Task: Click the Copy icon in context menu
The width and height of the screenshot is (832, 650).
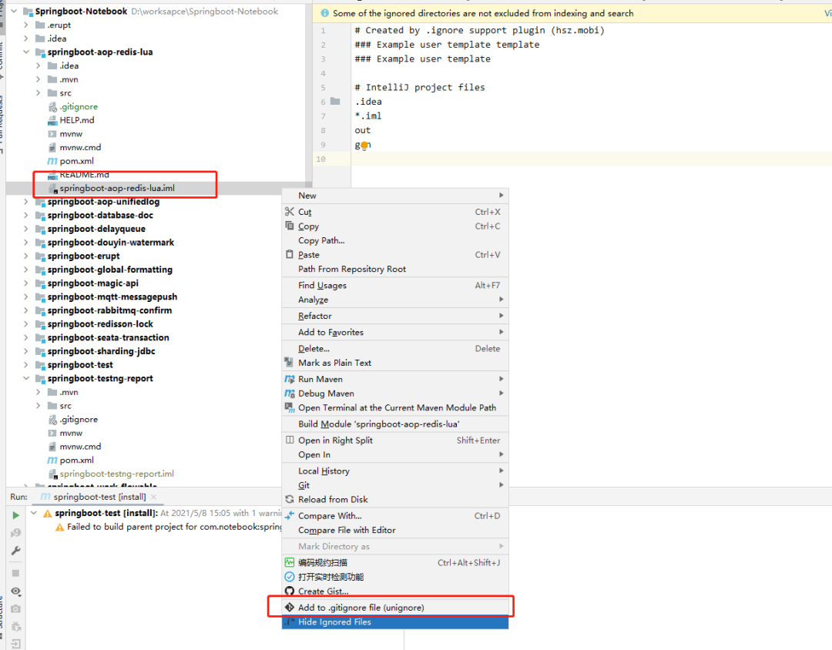Action: point(289,226)
